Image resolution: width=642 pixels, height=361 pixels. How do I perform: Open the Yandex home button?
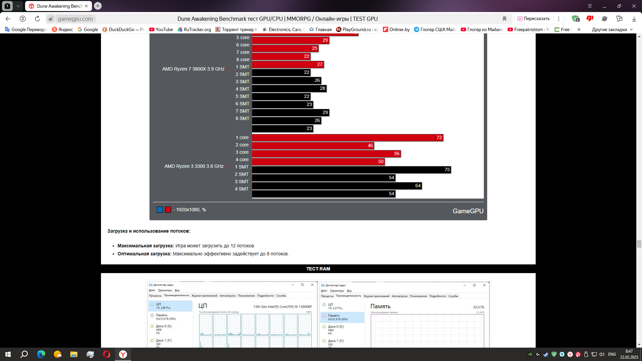click(x=23, y=19)
